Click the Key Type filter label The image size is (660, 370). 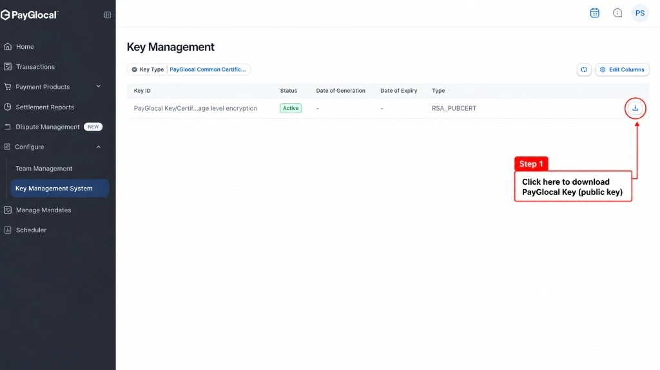(151, 69)
